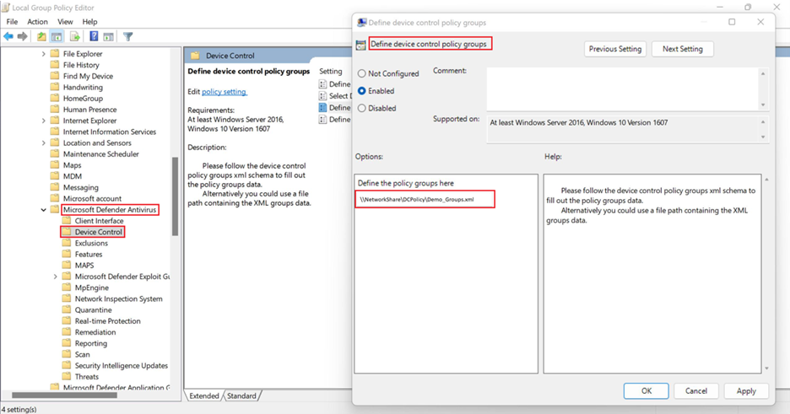Click the Filter funnel toolbar icon

[128, 36]
